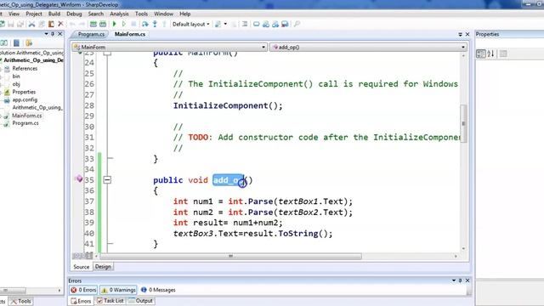Open the Analysis menu
The width and height of the screenshot is (544, 306).
119,14
